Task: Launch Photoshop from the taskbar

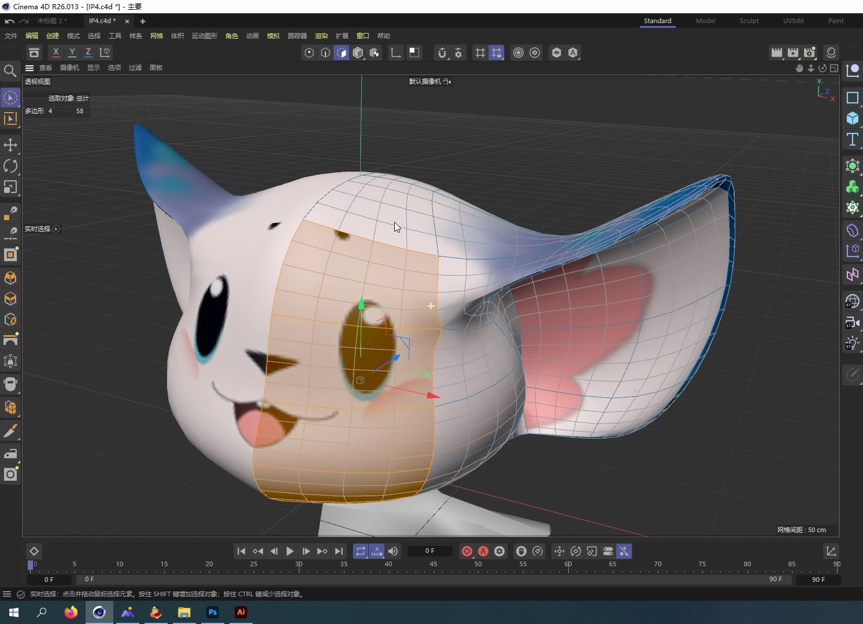Action: coord(212,612)
